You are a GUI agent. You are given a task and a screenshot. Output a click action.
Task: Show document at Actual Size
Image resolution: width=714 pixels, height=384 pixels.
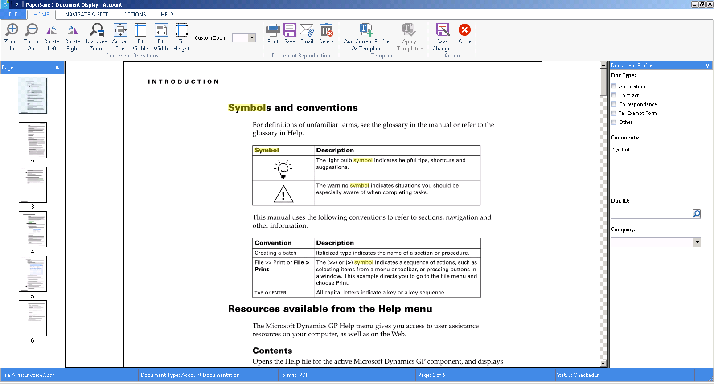point(120,37)
